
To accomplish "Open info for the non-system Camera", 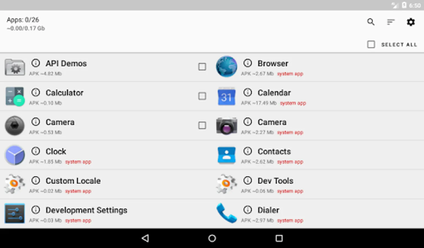I will [36, 122].
